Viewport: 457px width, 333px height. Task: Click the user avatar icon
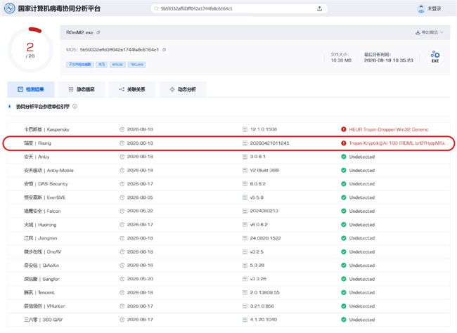click(x=421, y=8)
